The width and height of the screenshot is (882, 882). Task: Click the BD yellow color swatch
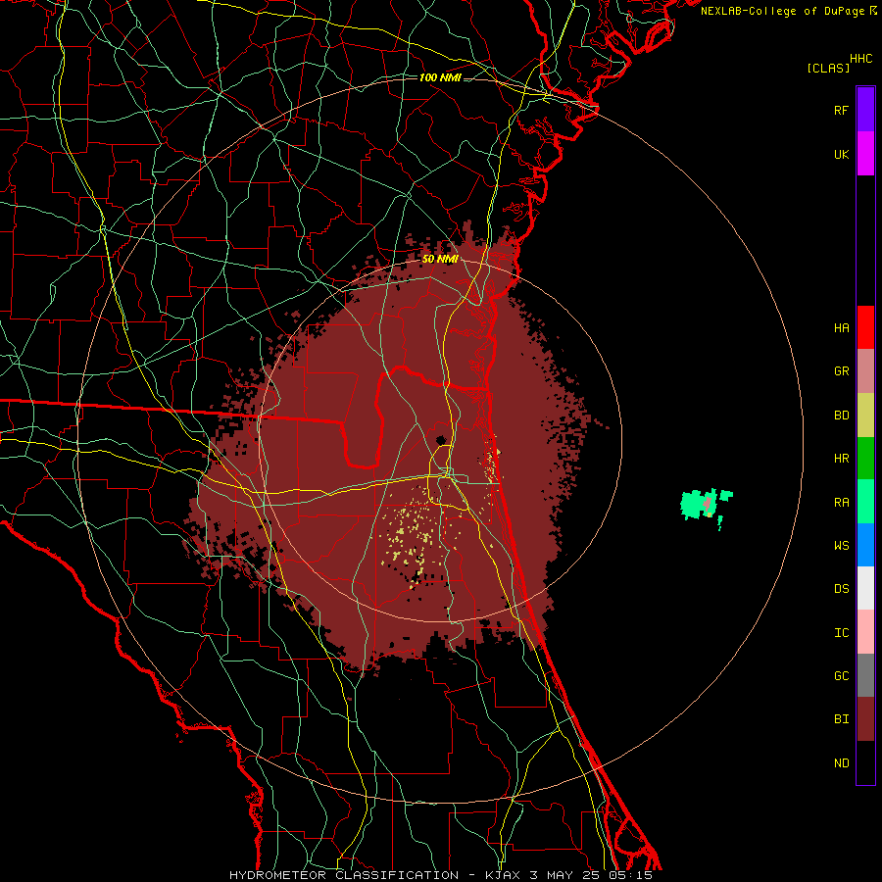click(865, 416)
